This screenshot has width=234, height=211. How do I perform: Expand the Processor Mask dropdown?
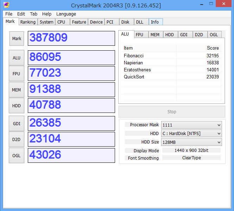[191, 125]
